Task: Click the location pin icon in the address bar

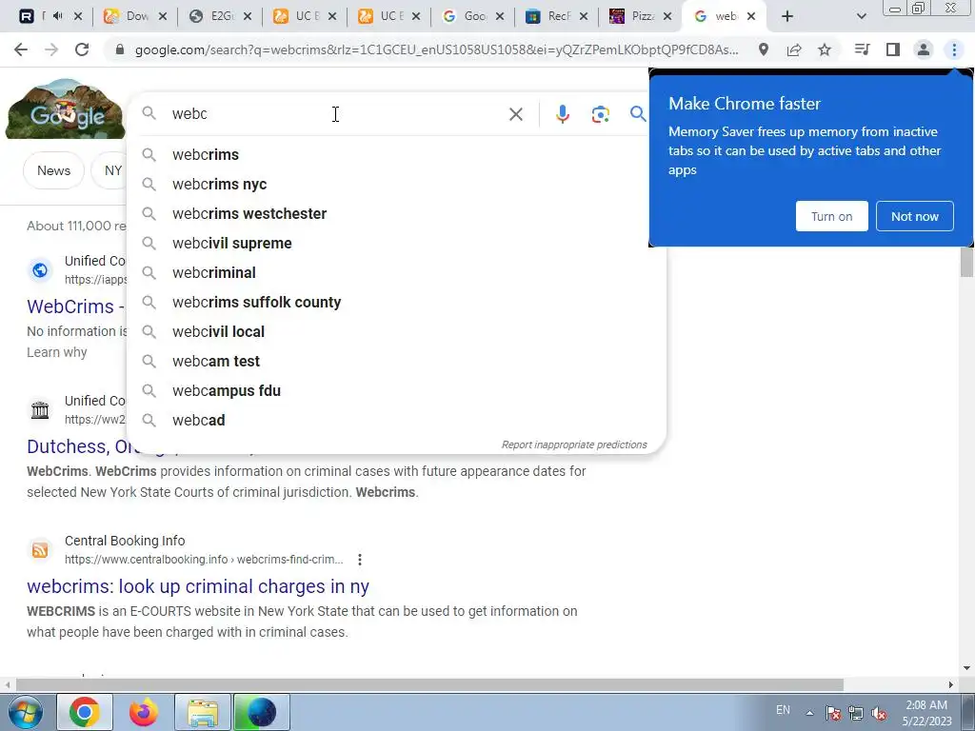Action: tap(764, 49)
